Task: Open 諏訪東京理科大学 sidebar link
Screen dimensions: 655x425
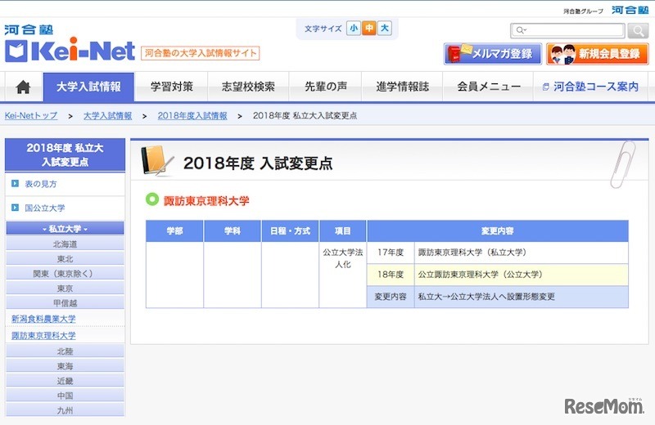Action: pos(43,335)
